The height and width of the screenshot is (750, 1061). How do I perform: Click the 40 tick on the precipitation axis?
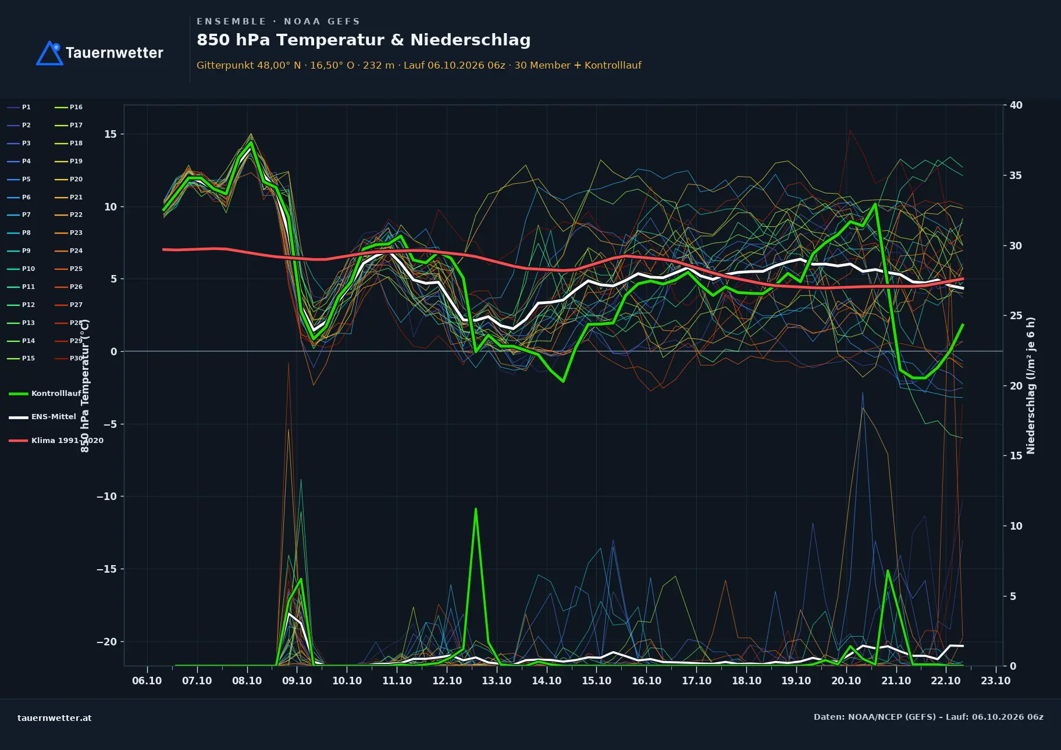[1016, 105]
